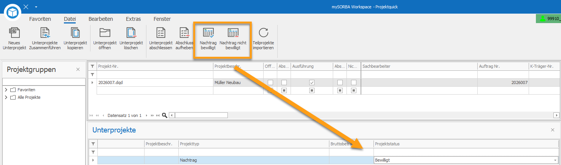This screenshot has height=165, width=561.
Task: Click filter icon in Unterprojekte grid header corner
Action: click(93, 144)
